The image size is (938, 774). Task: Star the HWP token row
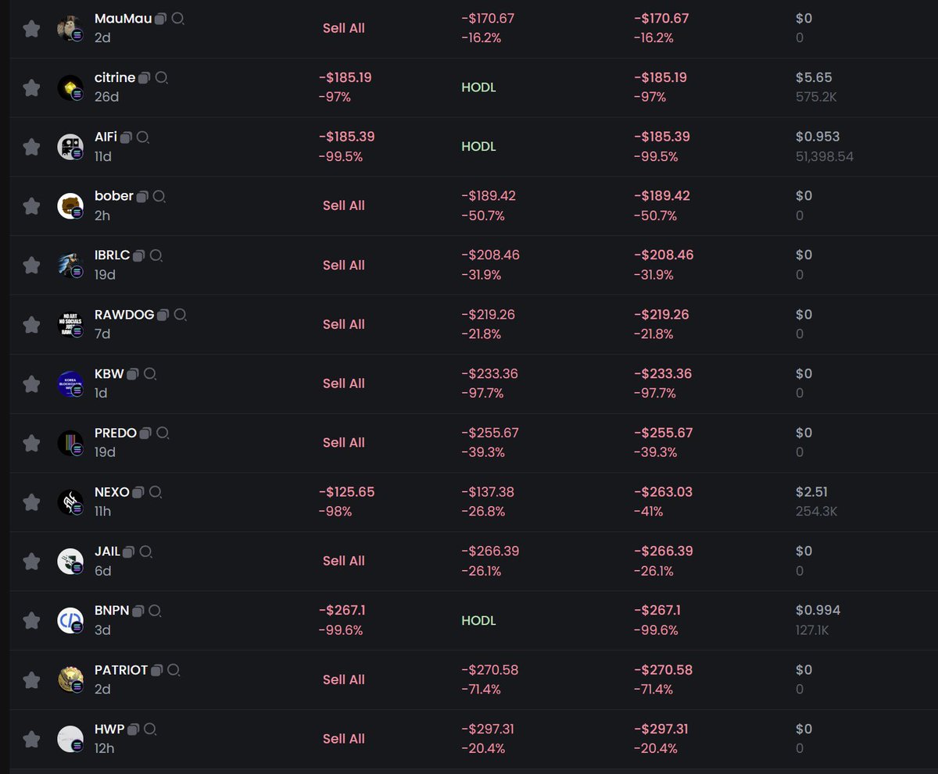tap(31, 739)
